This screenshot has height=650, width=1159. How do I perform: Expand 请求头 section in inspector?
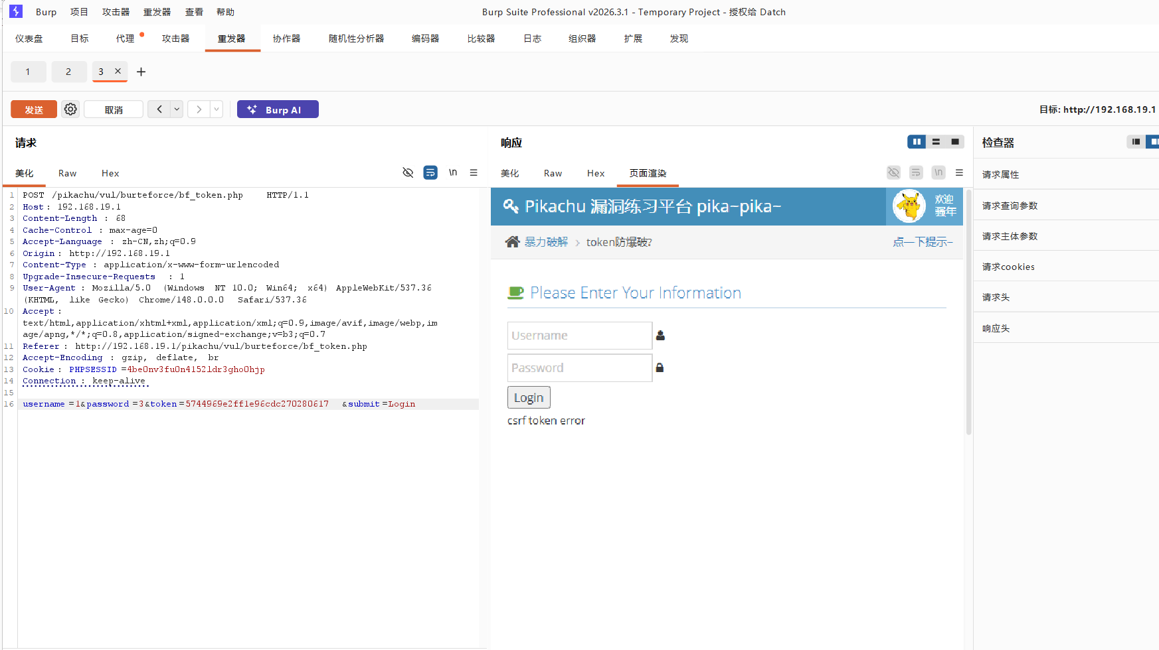1066,297
